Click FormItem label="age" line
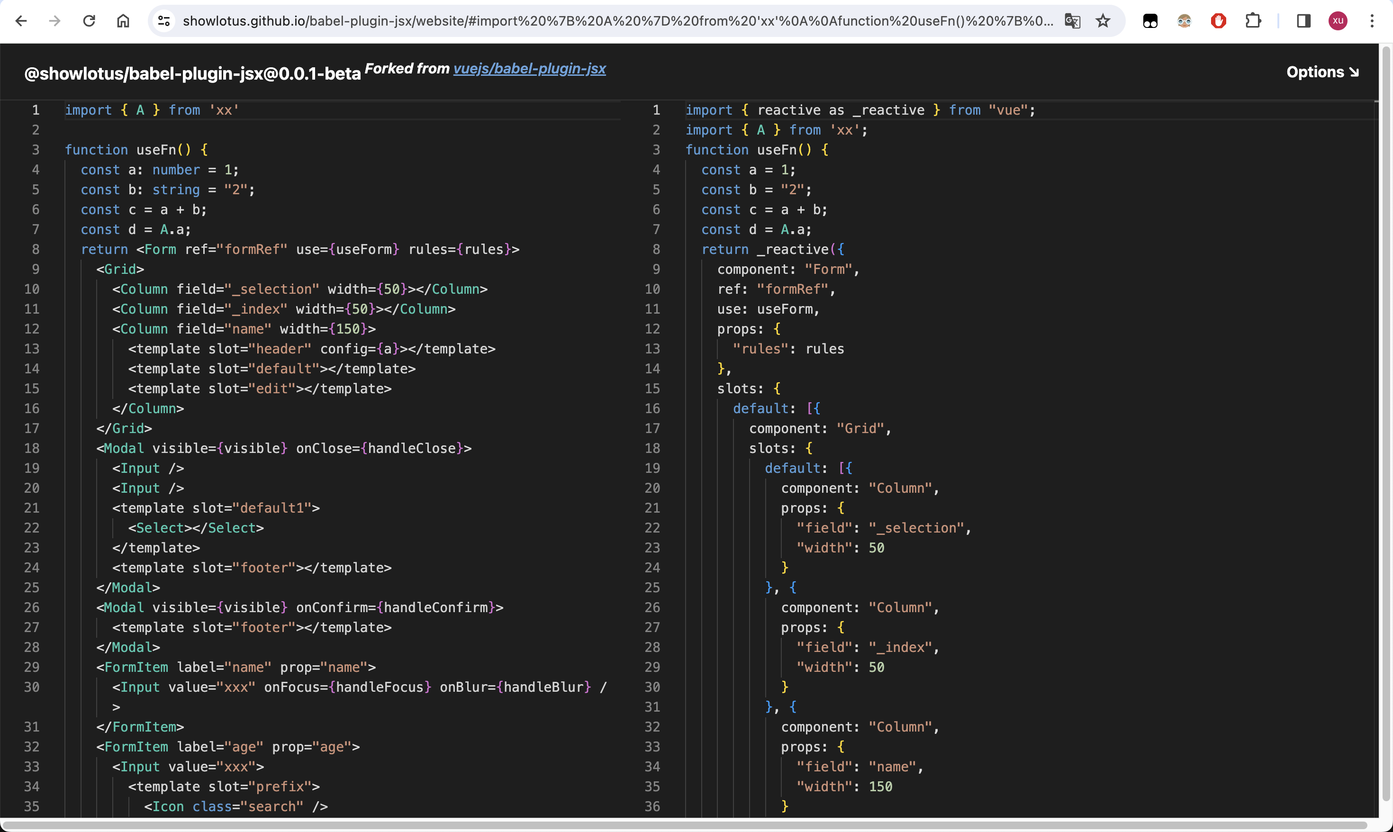This screenshot has height=832, width=1393. point(227,747)
